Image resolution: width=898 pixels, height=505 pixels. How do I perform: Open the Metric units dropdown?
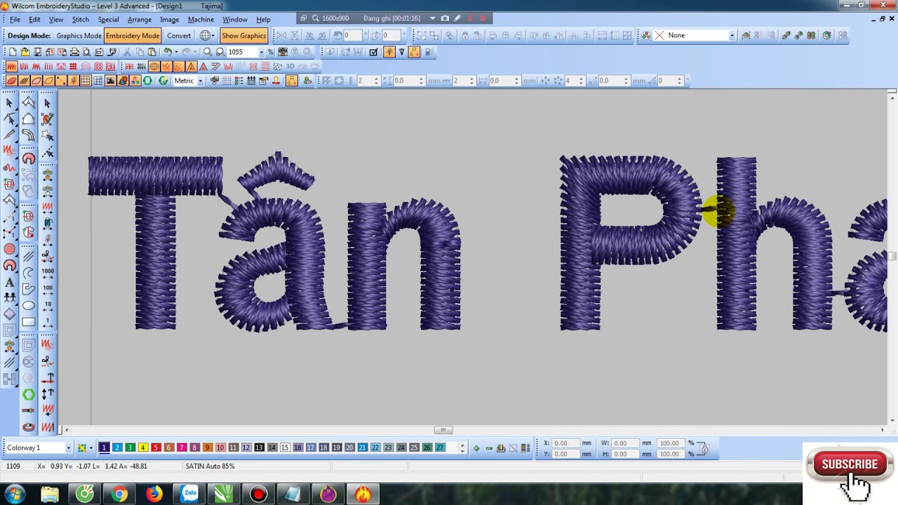click(200, 81)
